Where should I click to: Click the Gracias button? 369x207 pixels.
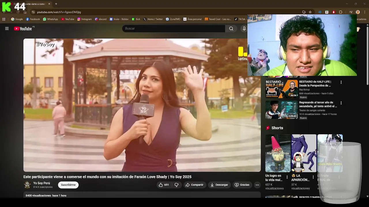(242, 185)
